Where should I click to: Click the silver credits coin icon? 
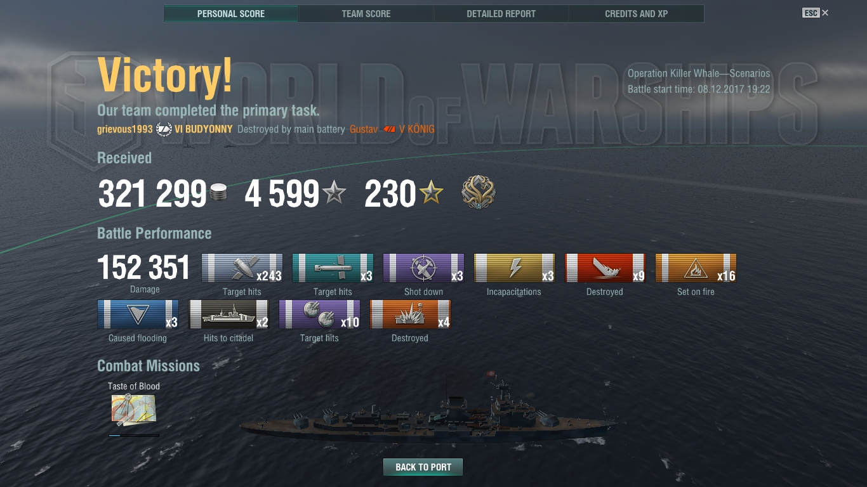[x=218, y=193]
